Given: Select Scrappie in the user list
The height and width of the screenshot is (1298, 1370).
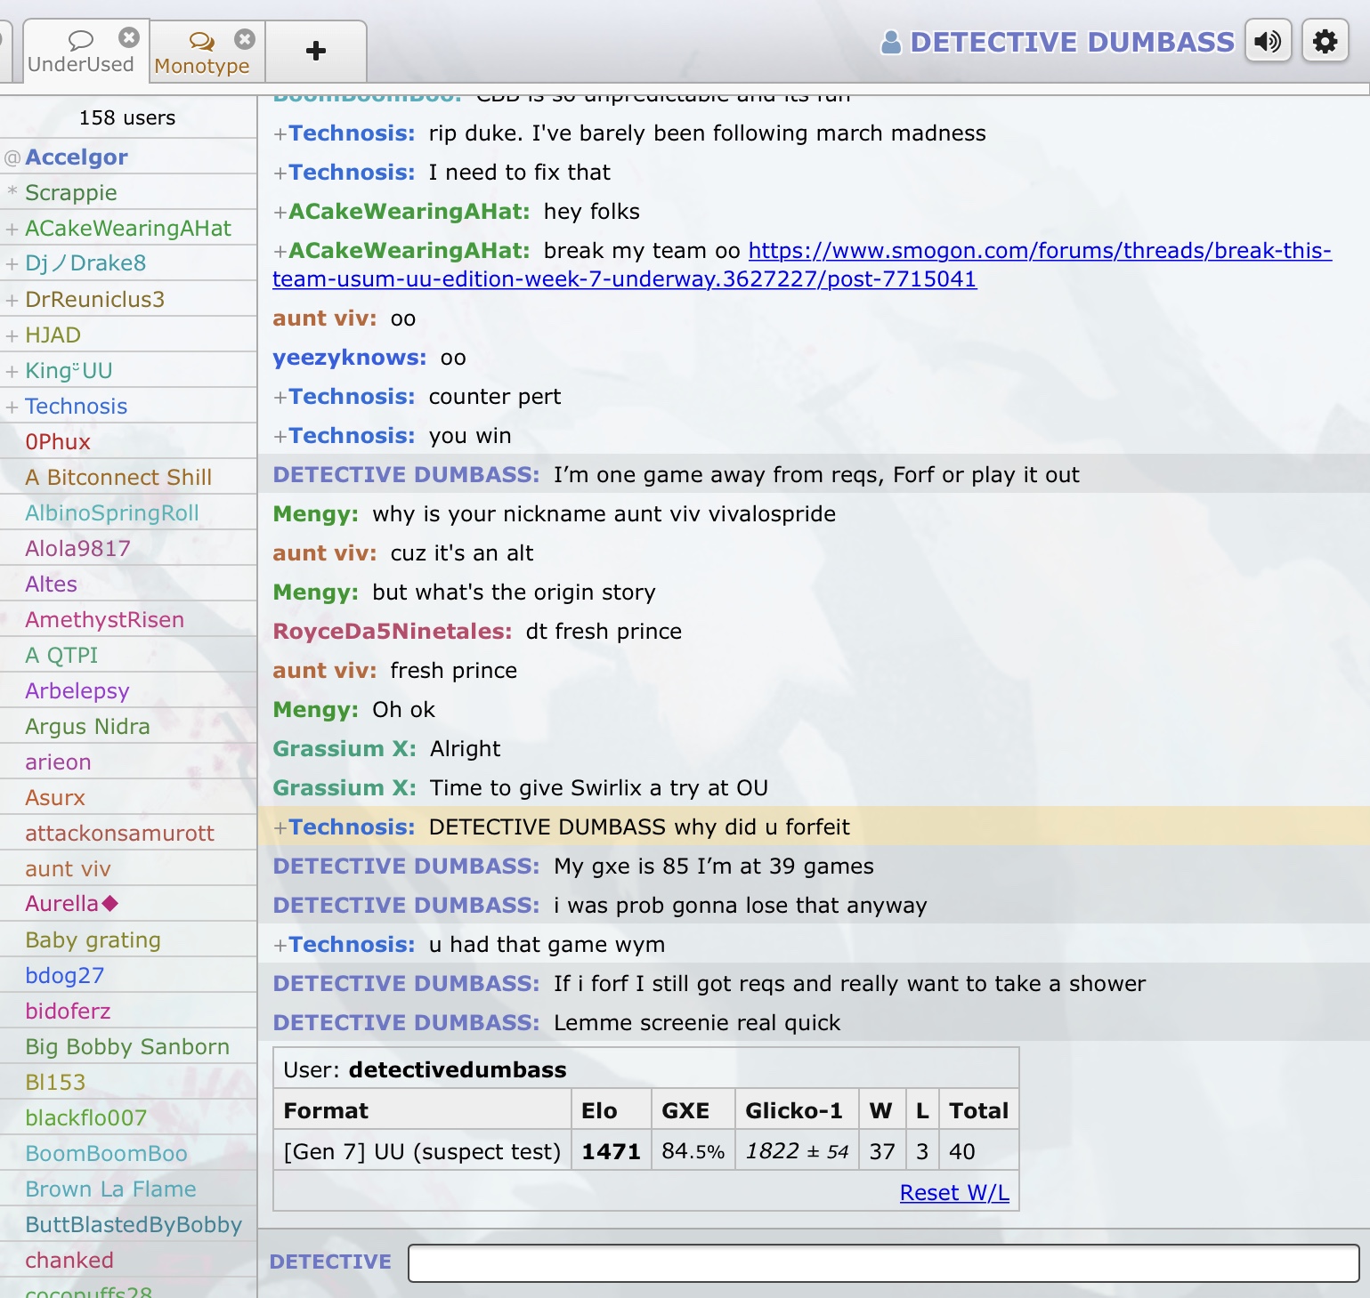Looking at the screenshot, I should point(71,193).
